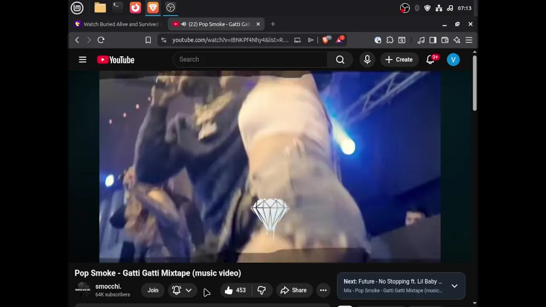The image size is (546, 307).
Task: Open the 07:13 clock calendar
Action: coord(465,8)
